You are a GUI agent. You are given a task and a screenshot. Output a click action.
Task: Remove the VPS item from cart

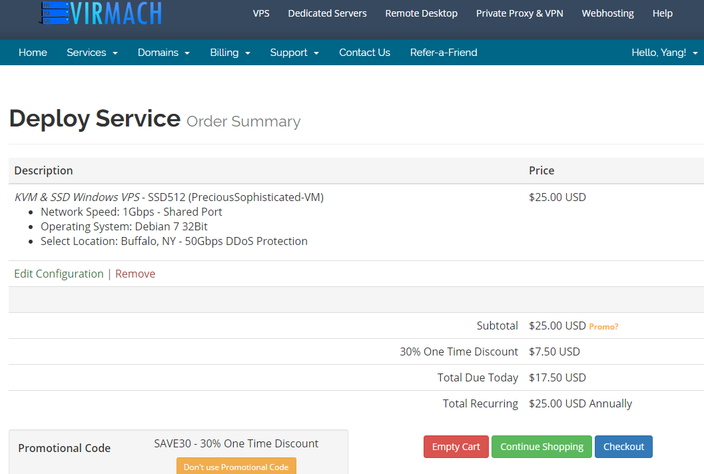tap(135, 274)
